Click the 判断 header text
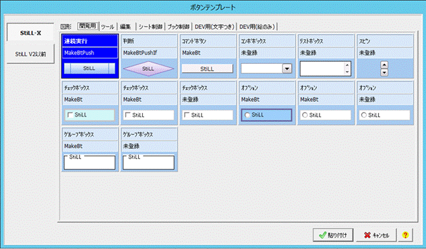The image size is (426, 249). [129, 41]
